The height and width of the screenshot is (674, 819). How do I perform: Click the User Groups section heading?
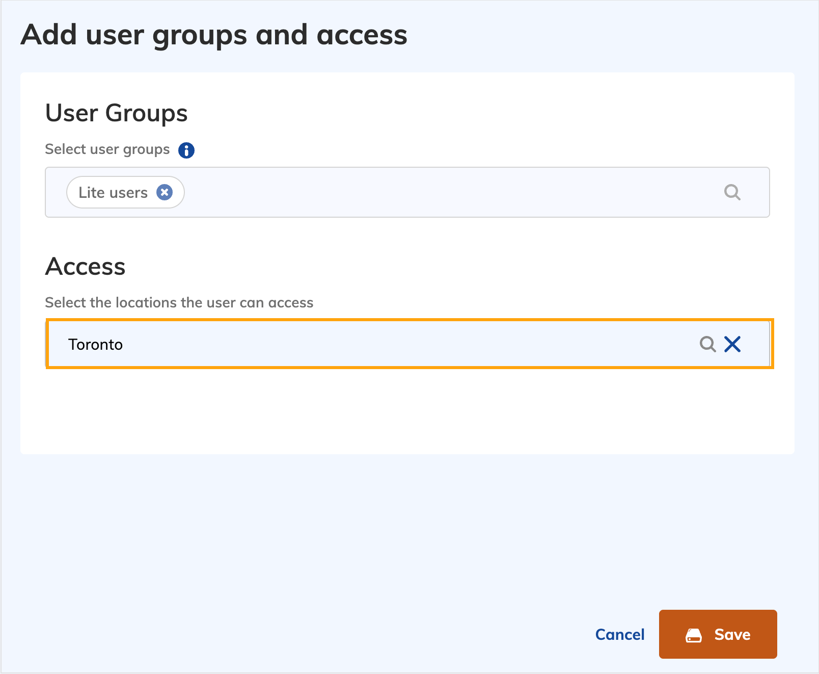(116, 113)
